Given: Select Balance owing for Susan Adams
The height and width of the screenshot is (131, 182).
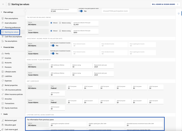Looking at the screenshot, I should (60, 31).
